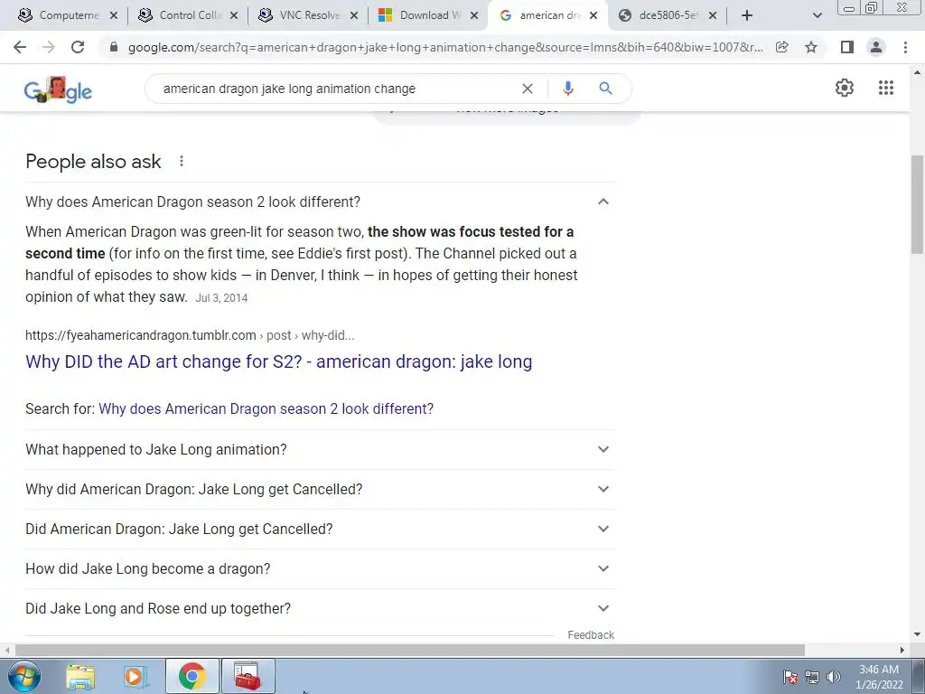
Task: Click the scroll down arrow
Action: tap(917, 635)
